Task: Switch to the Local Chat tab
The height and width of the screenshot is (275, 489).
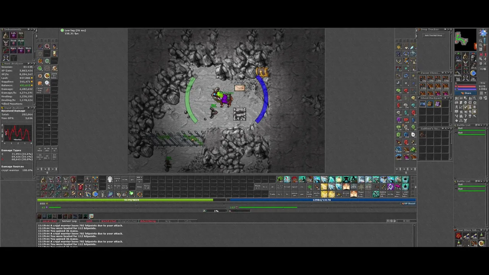Action: [50, 221]
